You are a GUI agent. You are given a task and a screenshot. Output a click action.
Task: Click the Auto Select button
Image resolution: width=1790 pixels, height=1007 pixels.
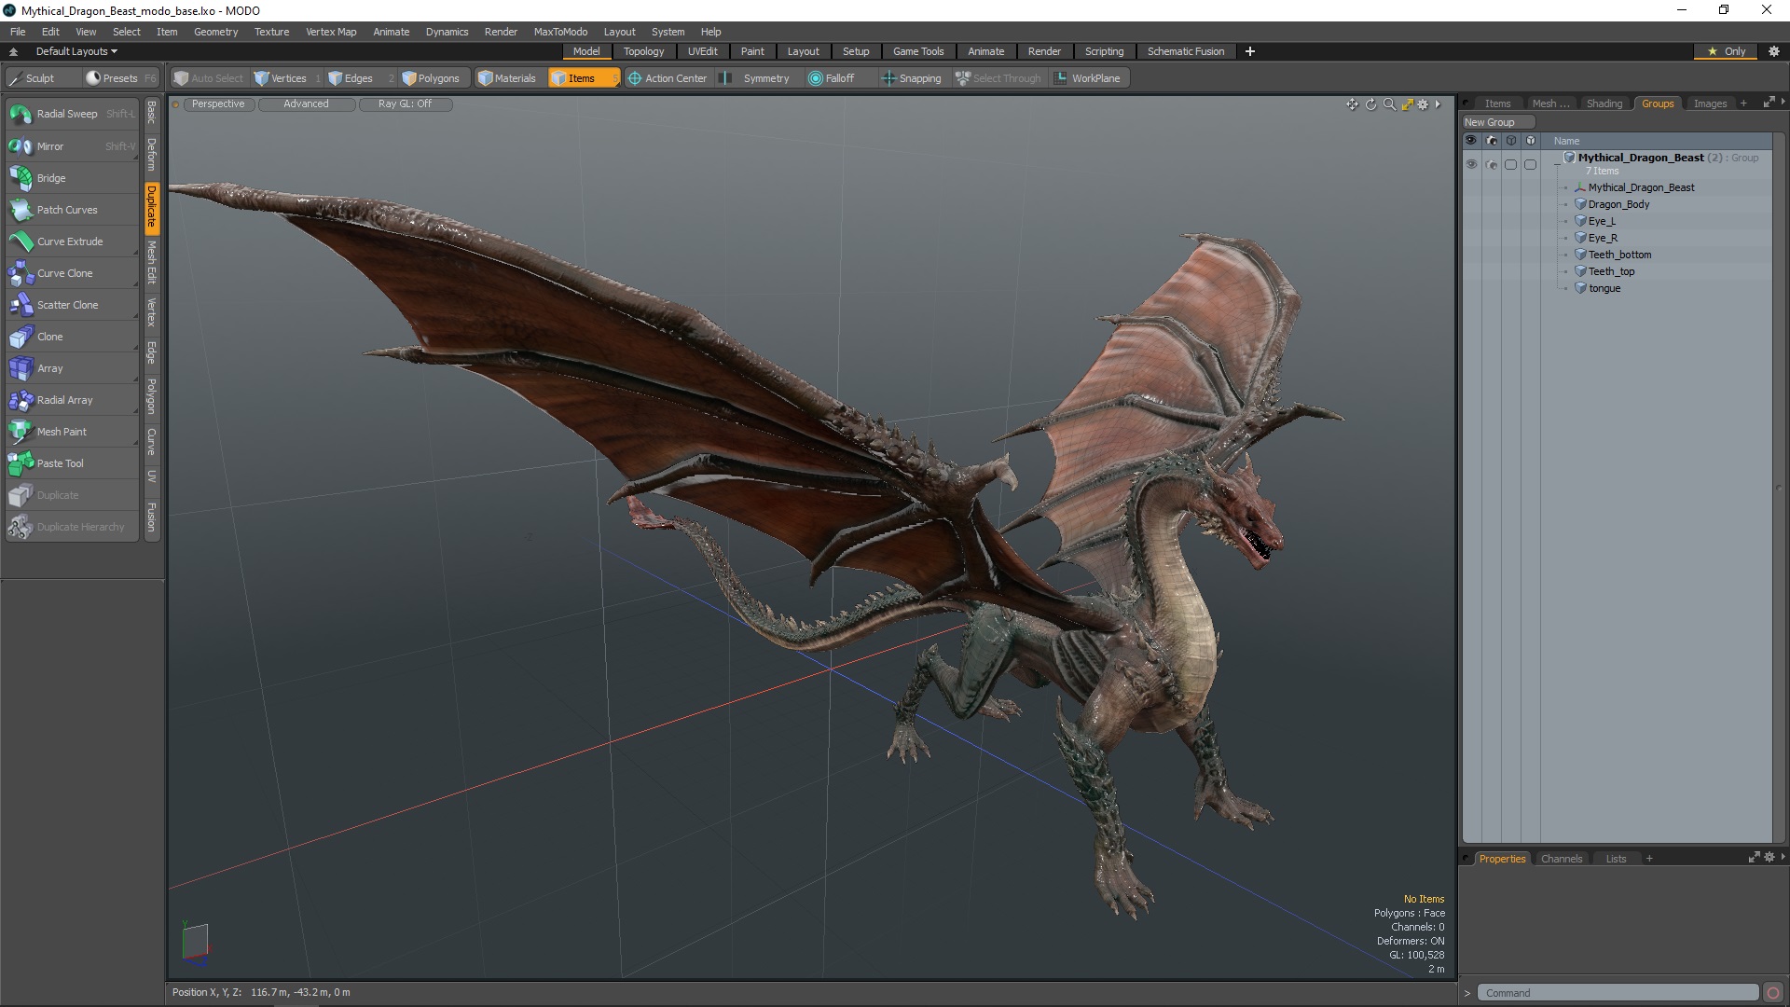tap(208, 78)
